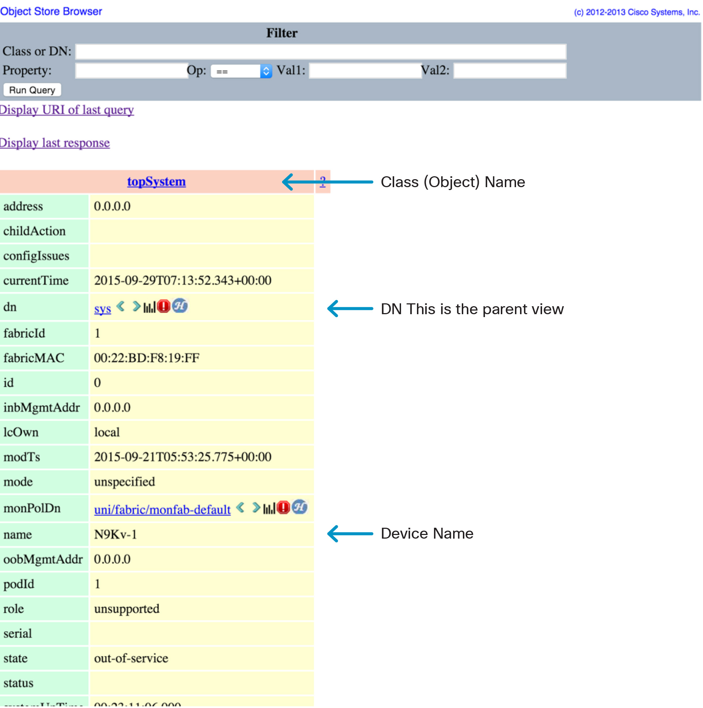Select the mode value unspecified

[x=124, y=482]
